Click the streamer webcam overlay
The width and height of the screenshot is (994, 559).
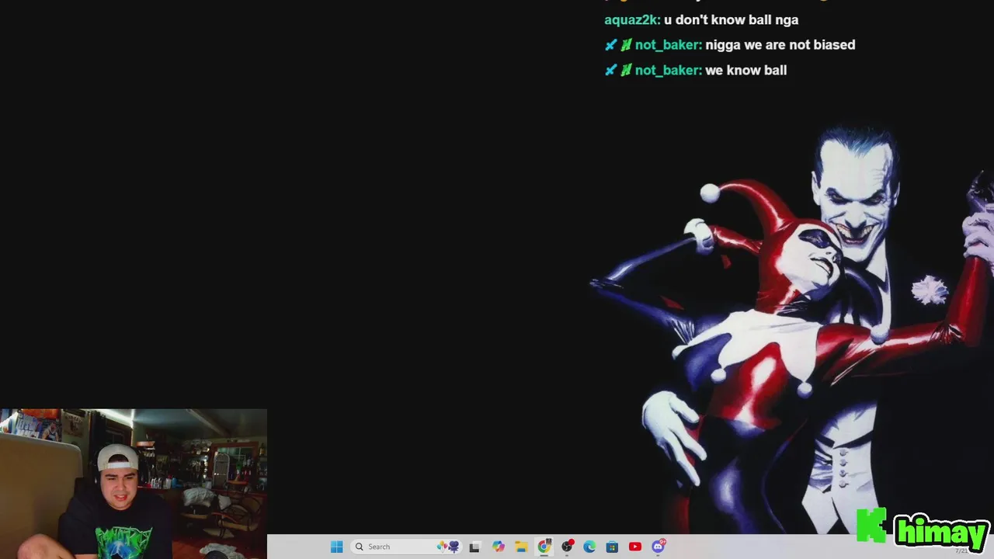[134, 484]
